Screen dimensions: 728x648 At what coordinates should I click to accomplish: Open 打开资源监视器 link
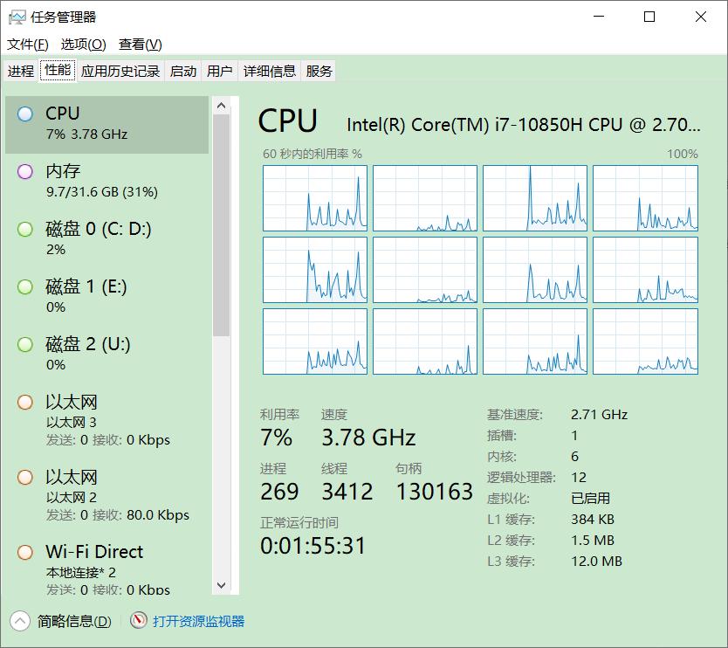coord(198,622)
